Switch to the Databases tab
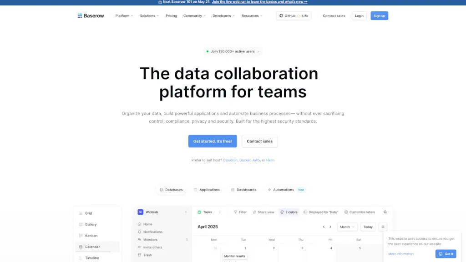The width and height of the screenshot is (466, 262). pos(171,190)
